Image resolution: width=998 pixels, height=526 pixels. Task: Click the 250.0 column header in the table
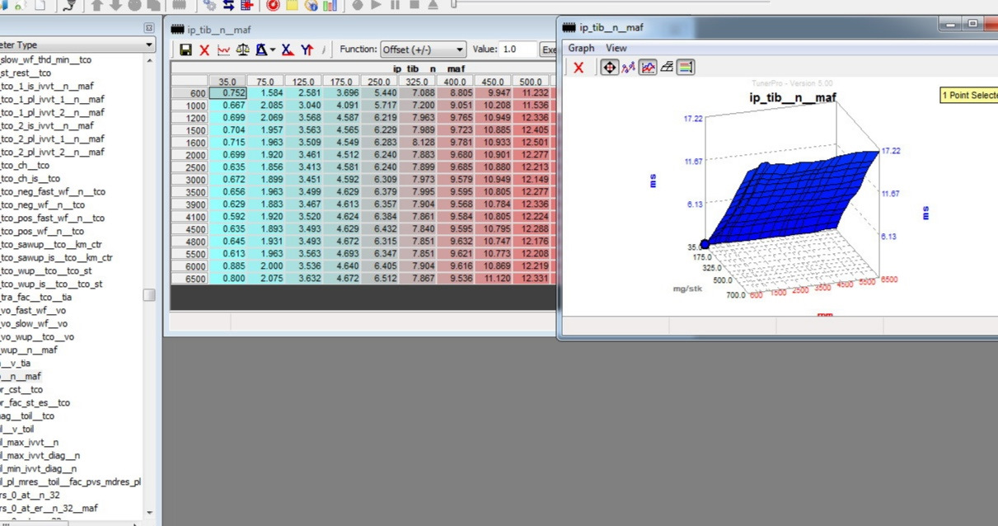tap(380, 82)
